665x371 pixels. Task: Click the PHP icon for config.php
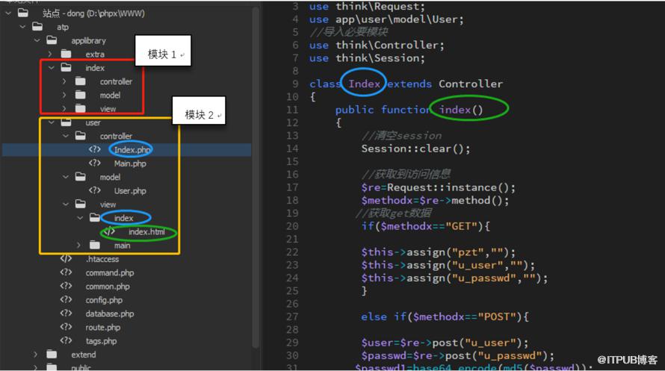coord(66,299)
